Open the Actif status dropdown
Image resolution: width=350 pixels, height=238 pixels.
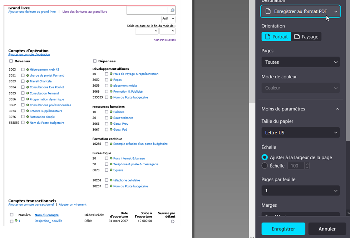pyautogui.click(x=168, y=19)
